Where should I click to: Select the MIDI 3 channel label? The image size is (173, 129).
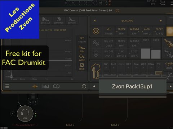[115, 125]
